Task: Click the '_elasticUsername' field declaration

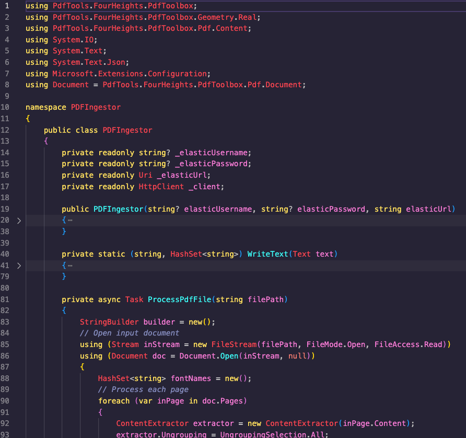Action: pos(211,153)
